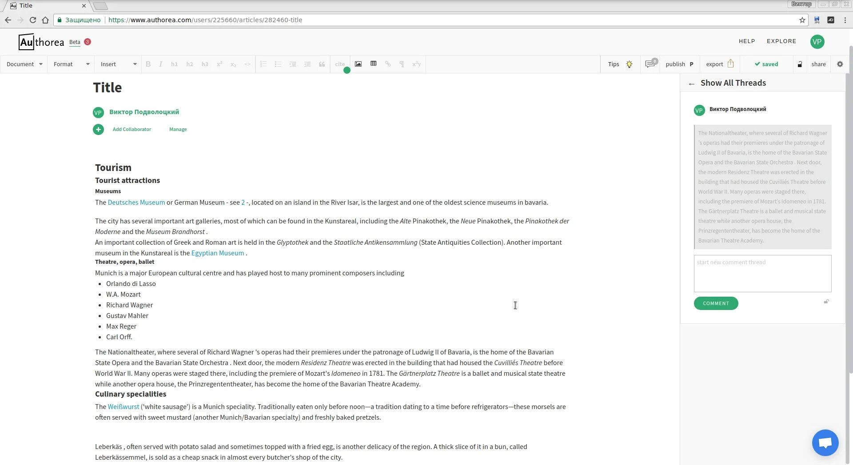The height and width of the screenshot is (465, 853).
Task: Click the Add Collaborator link
Action: coord(132,129)
